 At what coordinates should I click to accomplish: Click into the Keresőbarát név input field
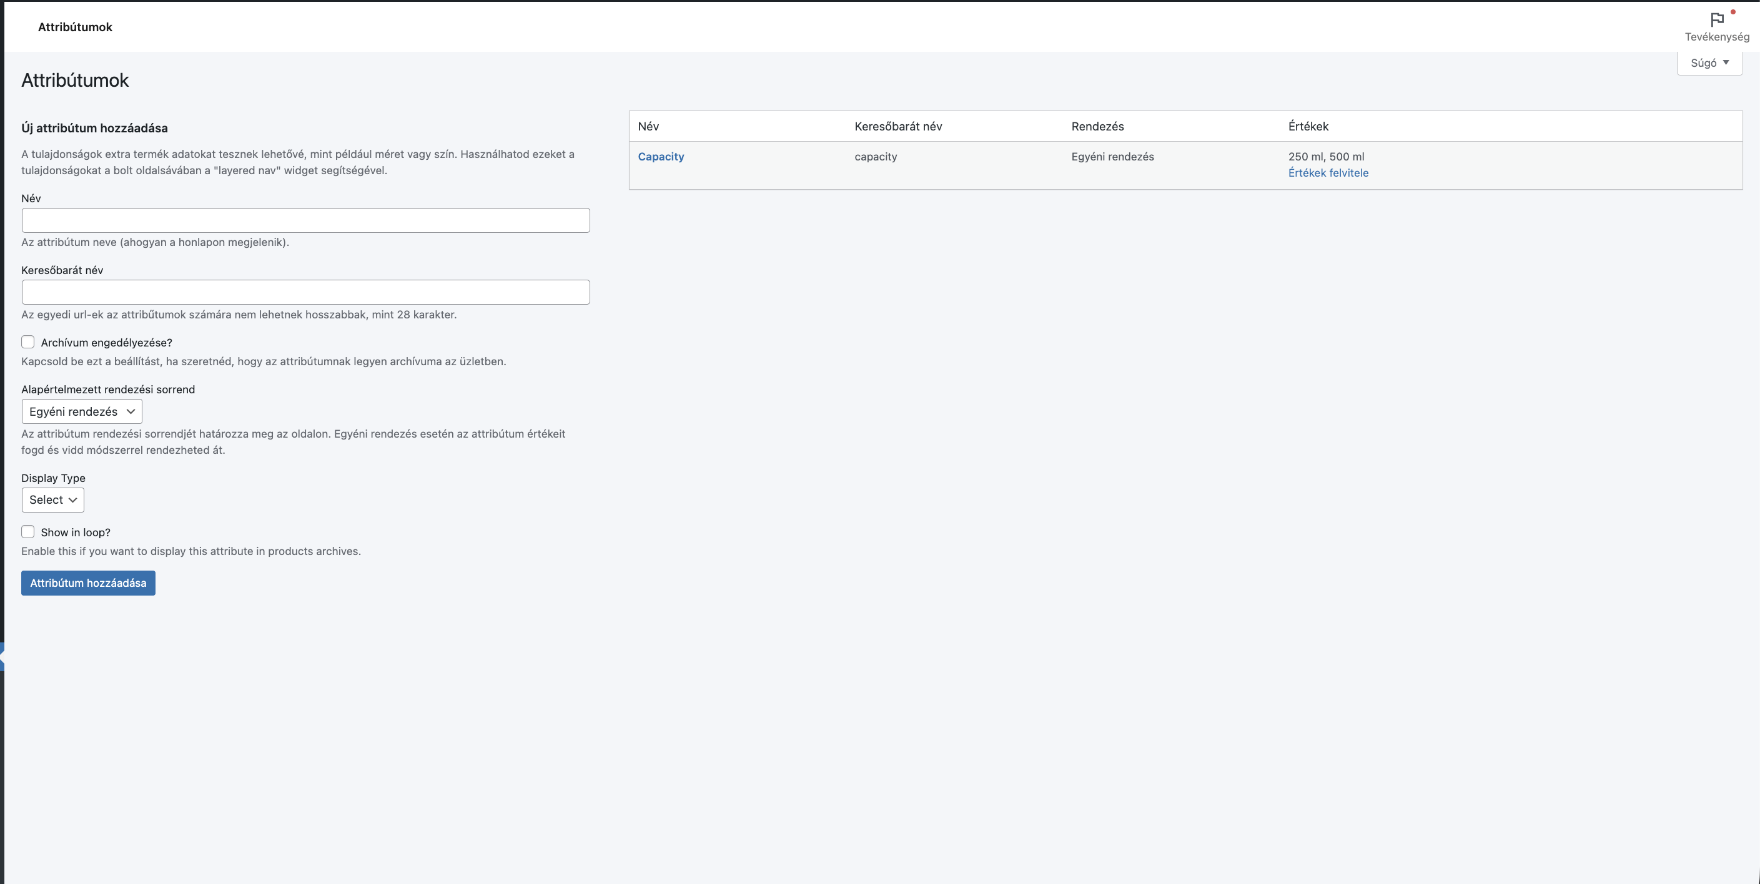click(305, 292)
